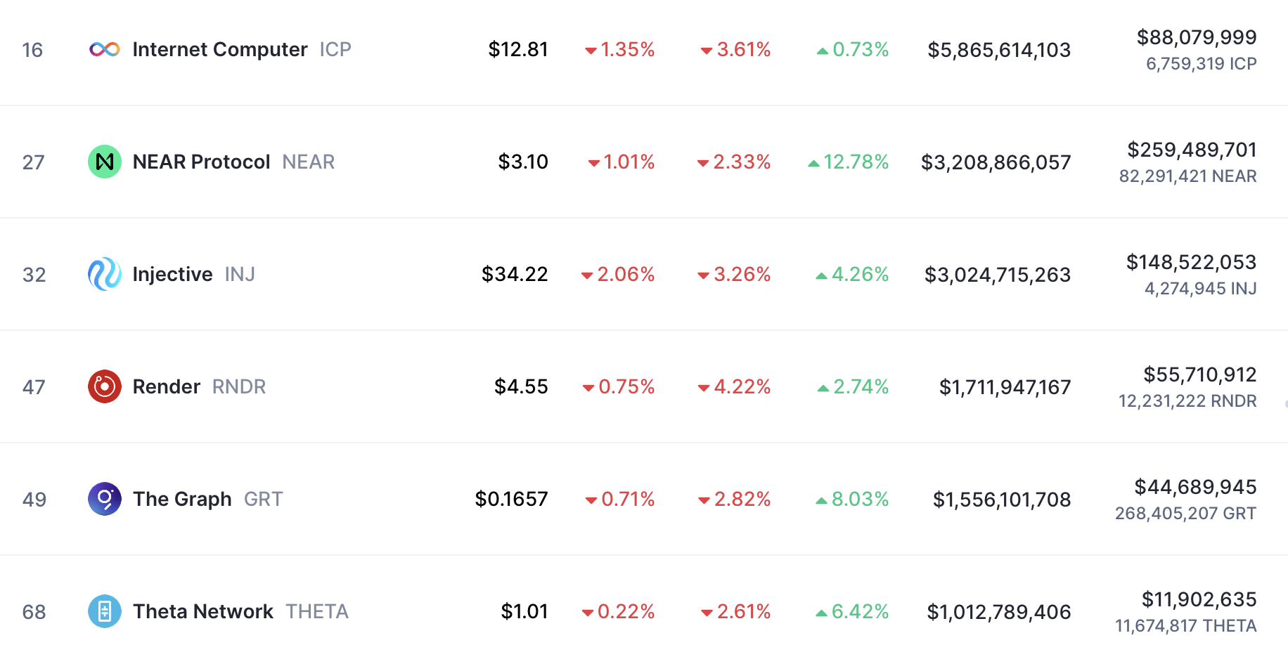Click the rank number 47 cell
The height and width of the screenshot is (652, 1288).
click(34, 387)
